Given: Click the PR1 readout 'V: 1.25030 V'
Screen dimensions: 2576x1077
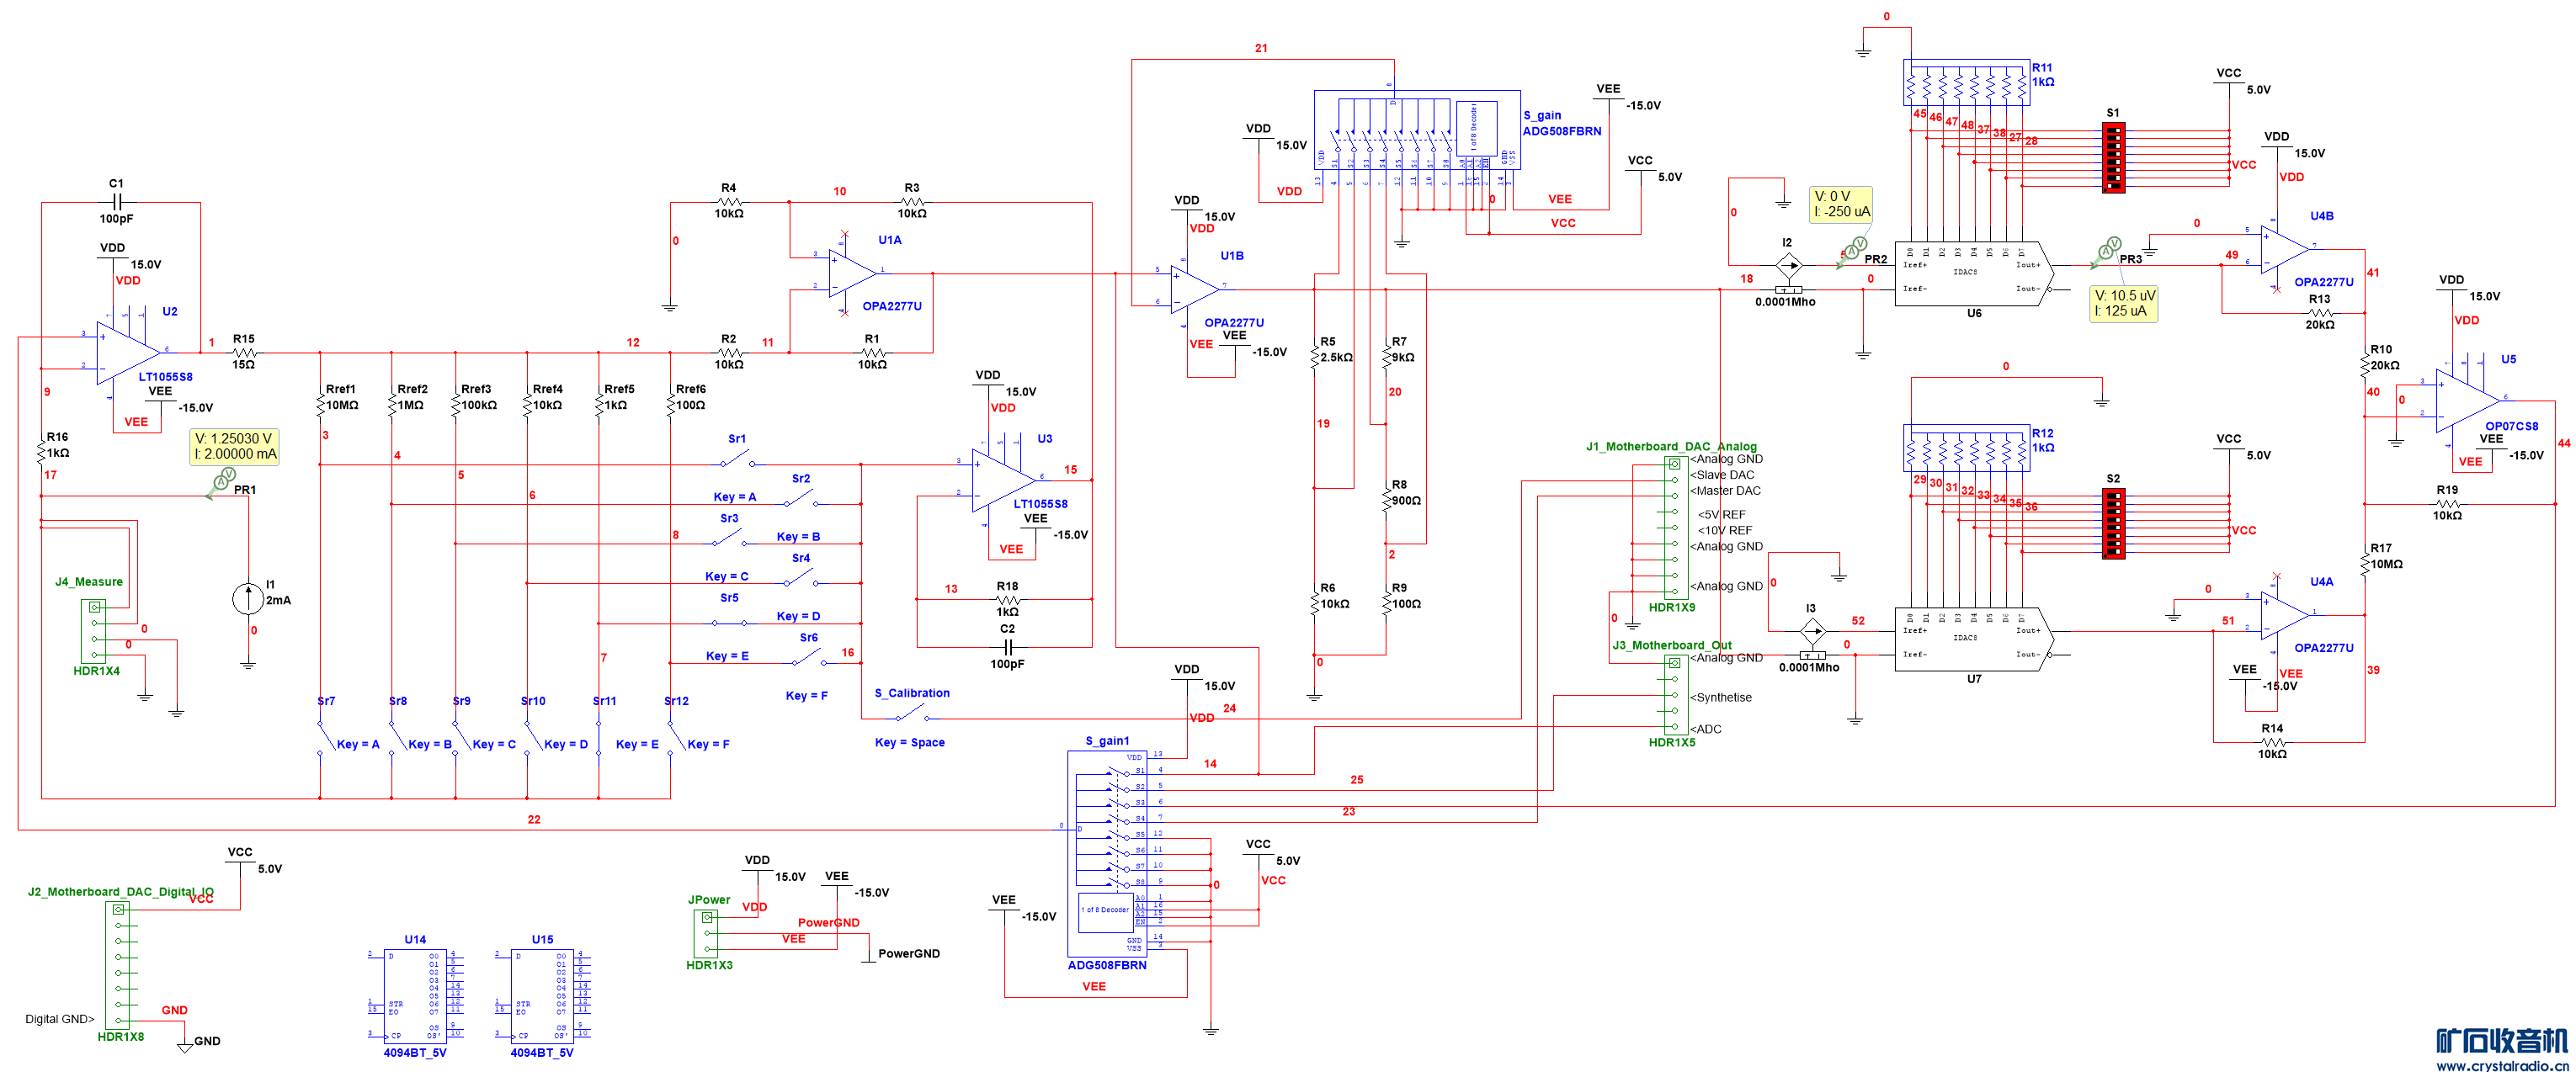Looking at the screenshot, I should tap(233, 438).
